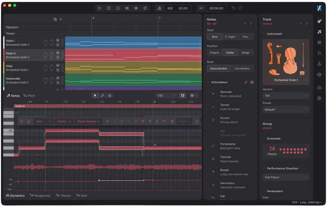
Task: Choose the Pizz. style button
Action: tap(246, 37)
